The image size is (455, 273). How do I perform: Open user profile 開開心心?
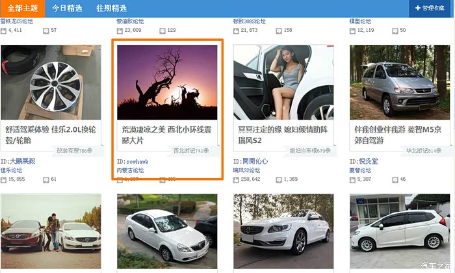(255, 161)
